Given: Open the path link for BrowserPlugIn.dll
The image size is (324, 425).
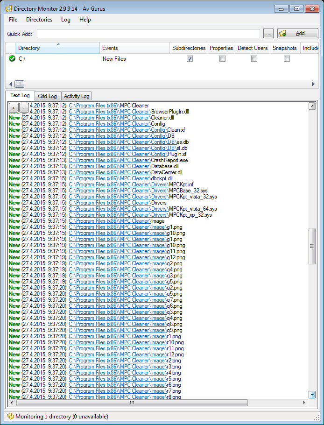Looking at the screenshot, I should (110, 112).
